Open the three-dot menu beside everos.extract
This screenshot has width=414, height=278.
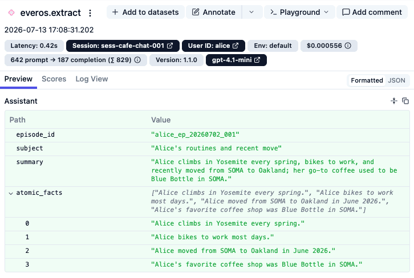click(90, 13)
